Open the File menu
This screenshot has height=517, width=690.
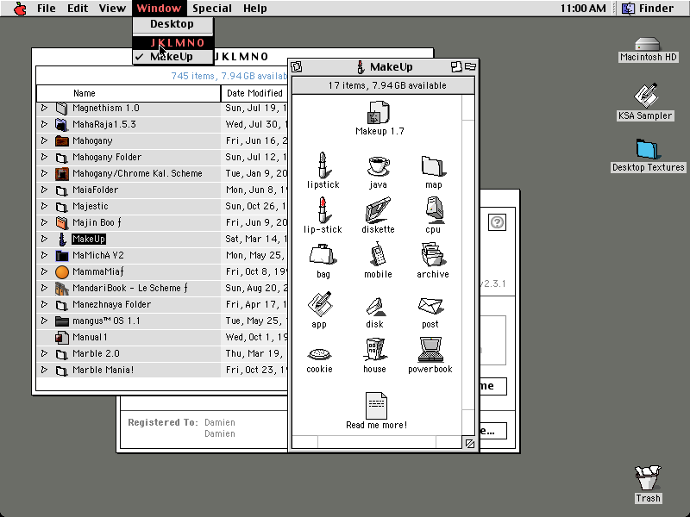[47, 9]
